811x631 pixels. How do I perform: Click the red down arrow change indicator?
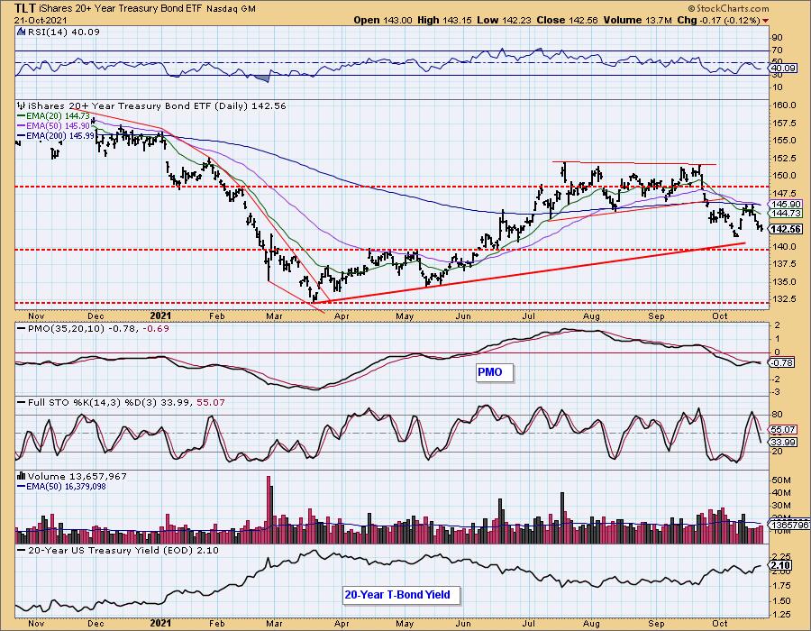click(765, 22)
